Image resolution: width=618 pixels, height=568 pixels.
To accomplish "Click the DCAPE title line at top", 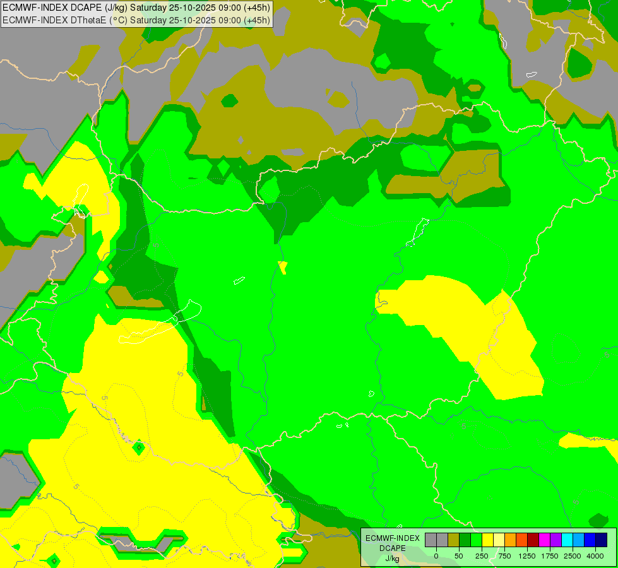I will tap(136, 8).
